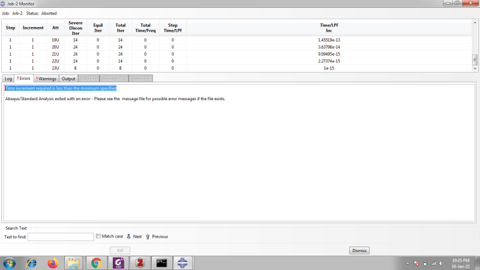
Task: Click the Abaqus CAE taskbar icon
Action: pyautogui.click(x=182, y=263)
